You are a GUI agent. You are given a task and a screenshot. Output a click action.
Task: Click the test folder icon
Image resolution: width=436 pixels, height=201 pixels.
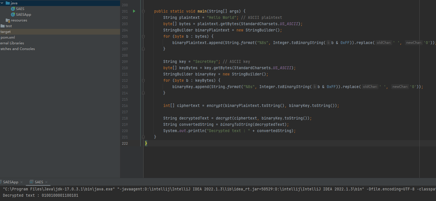pyautogui.click(x=3, y=26)
